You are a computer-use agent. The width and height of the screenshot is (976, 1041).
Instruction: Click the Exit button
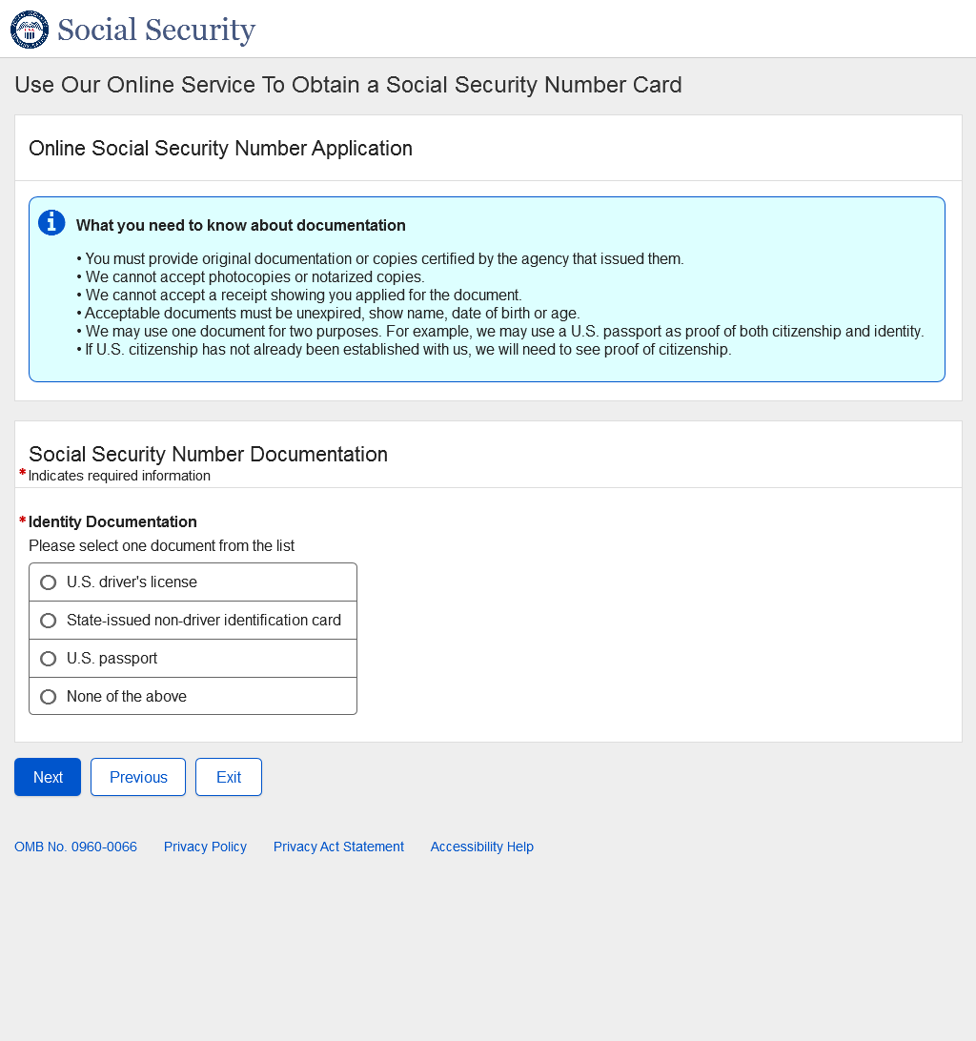tap(229, 777)
